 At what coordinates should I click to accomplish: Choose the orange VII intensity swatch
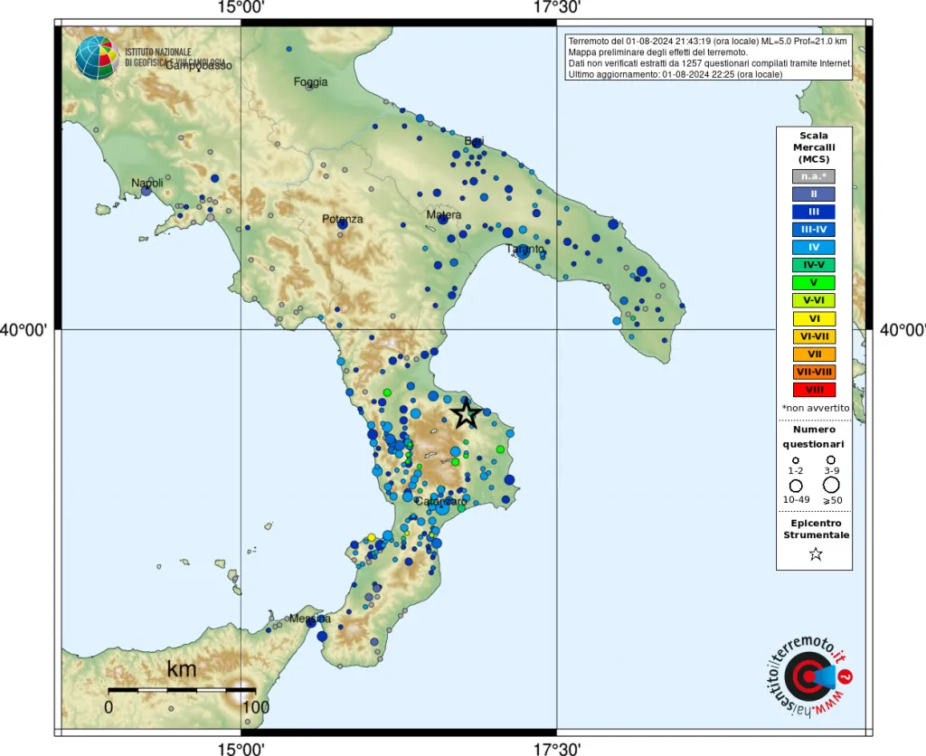click(814, 354)
